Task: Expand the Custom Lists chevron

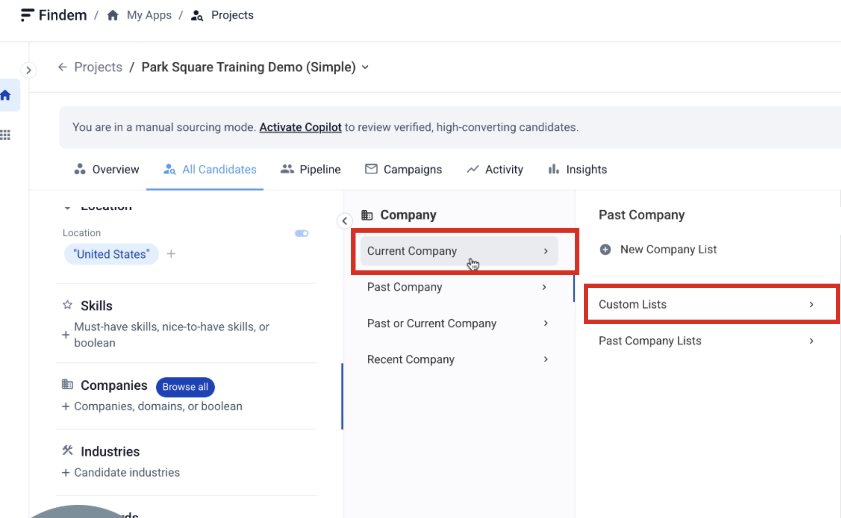Action: point(811,304)
